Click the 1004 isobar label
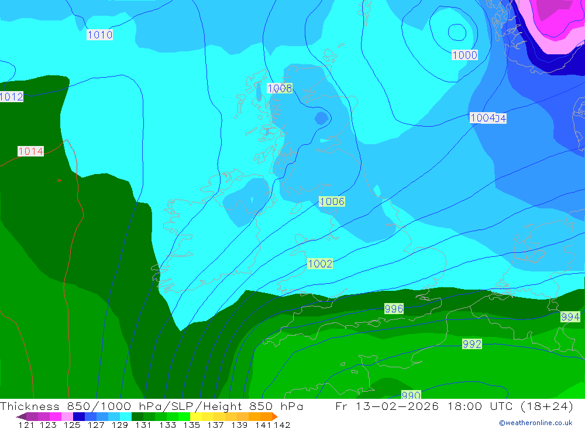585x428 pixels. tap(483, 118)
